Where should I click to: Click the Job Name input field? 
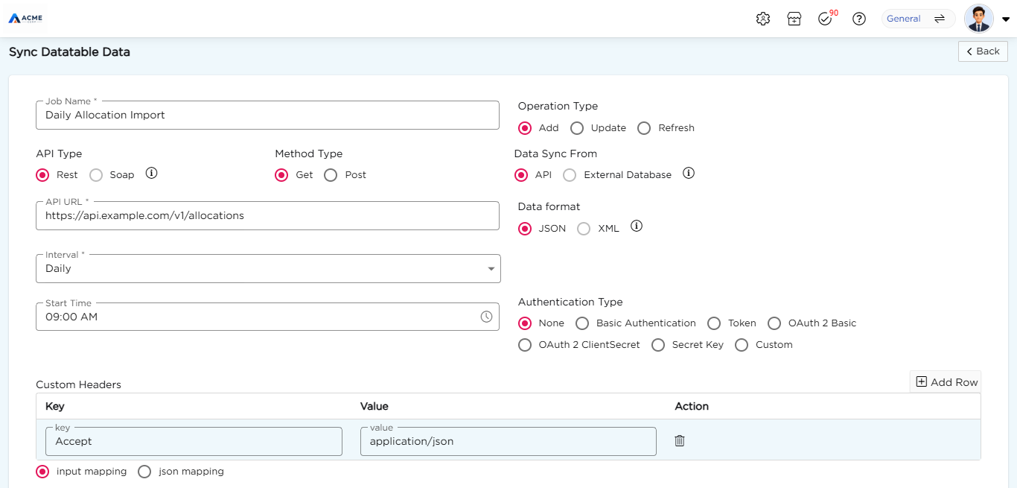pos(267,115)
